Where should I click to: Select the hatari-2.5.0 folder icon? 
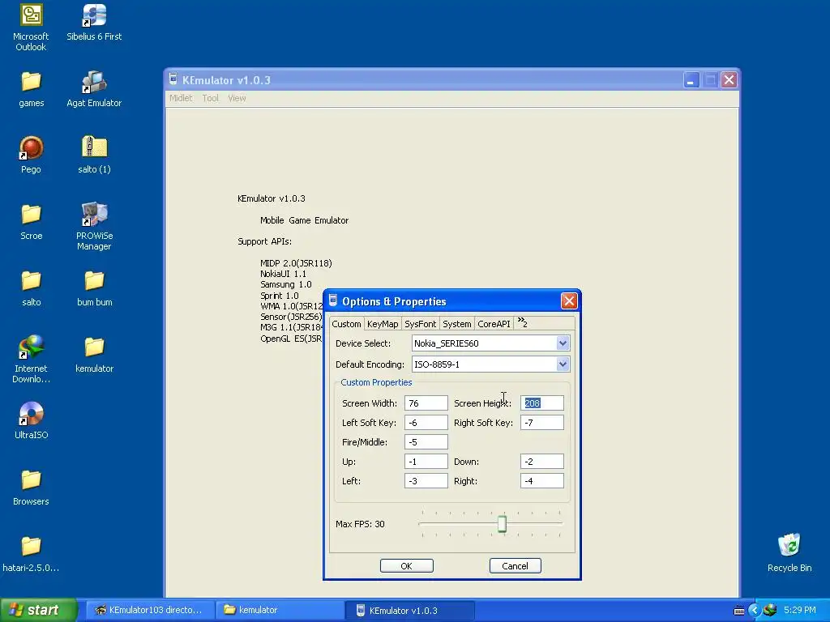[32, 547]
